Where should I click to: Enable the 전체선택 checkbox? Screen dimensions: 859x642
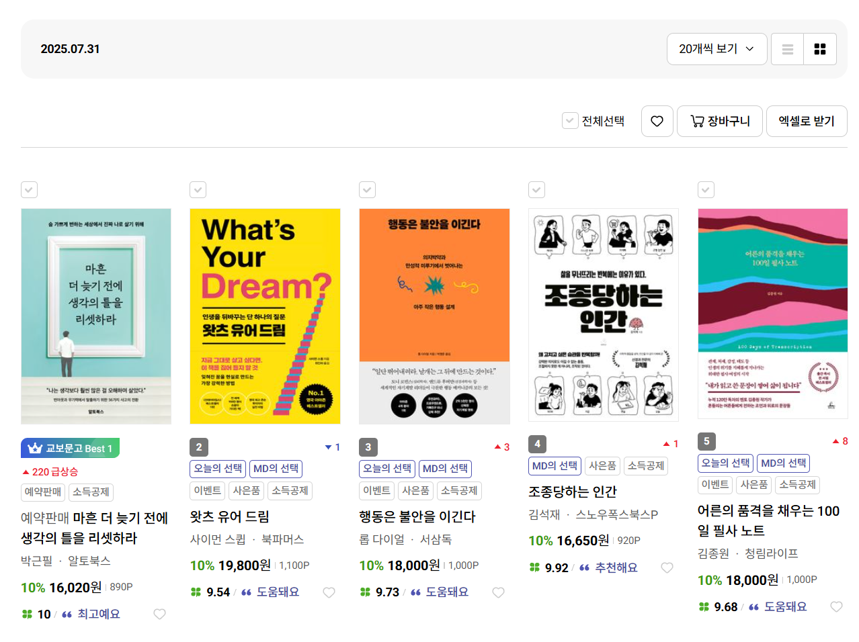tap(569, 121)
